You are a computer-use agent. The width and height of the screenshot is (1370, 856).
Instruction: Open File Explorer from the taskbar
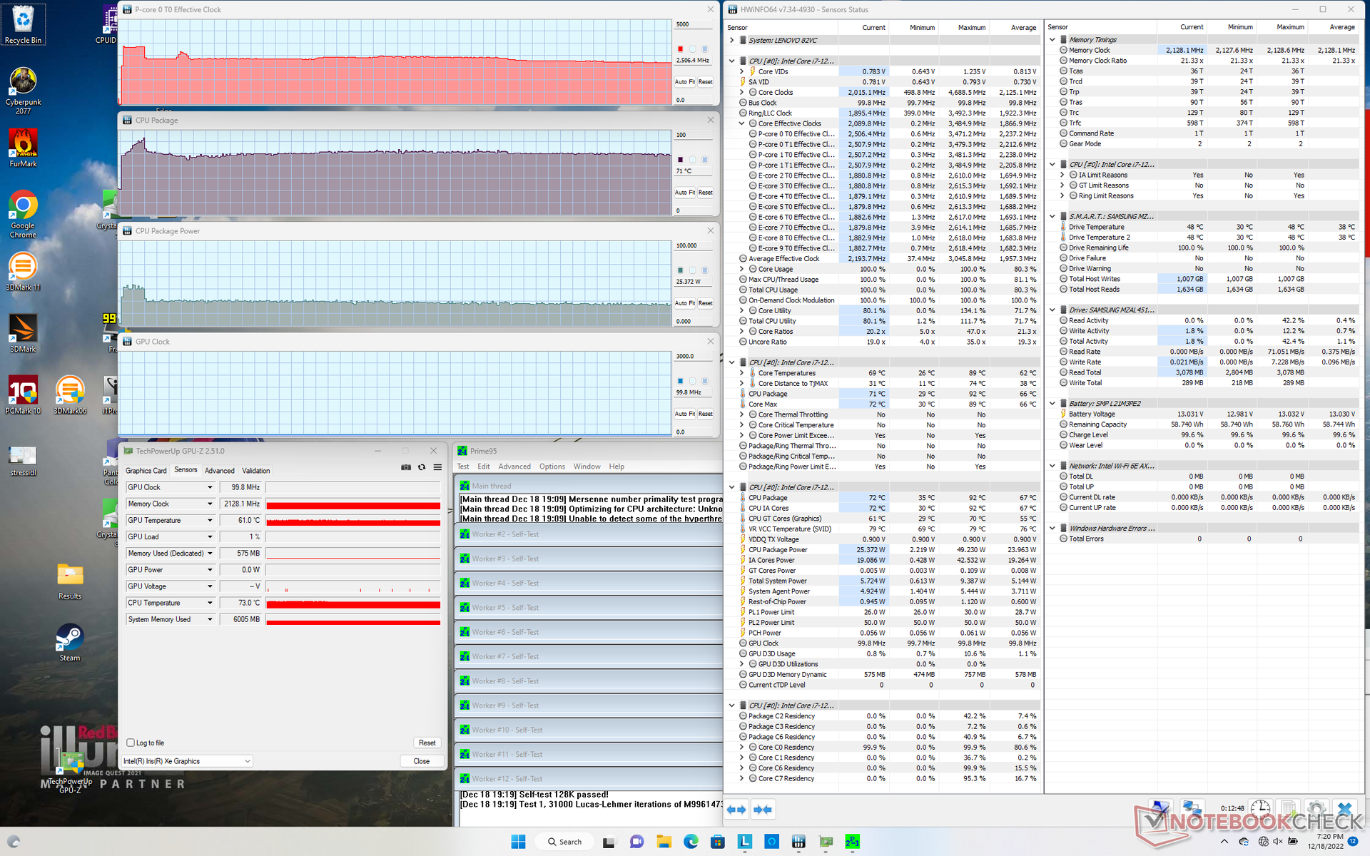pyautogui.click(x=664, y=842)
